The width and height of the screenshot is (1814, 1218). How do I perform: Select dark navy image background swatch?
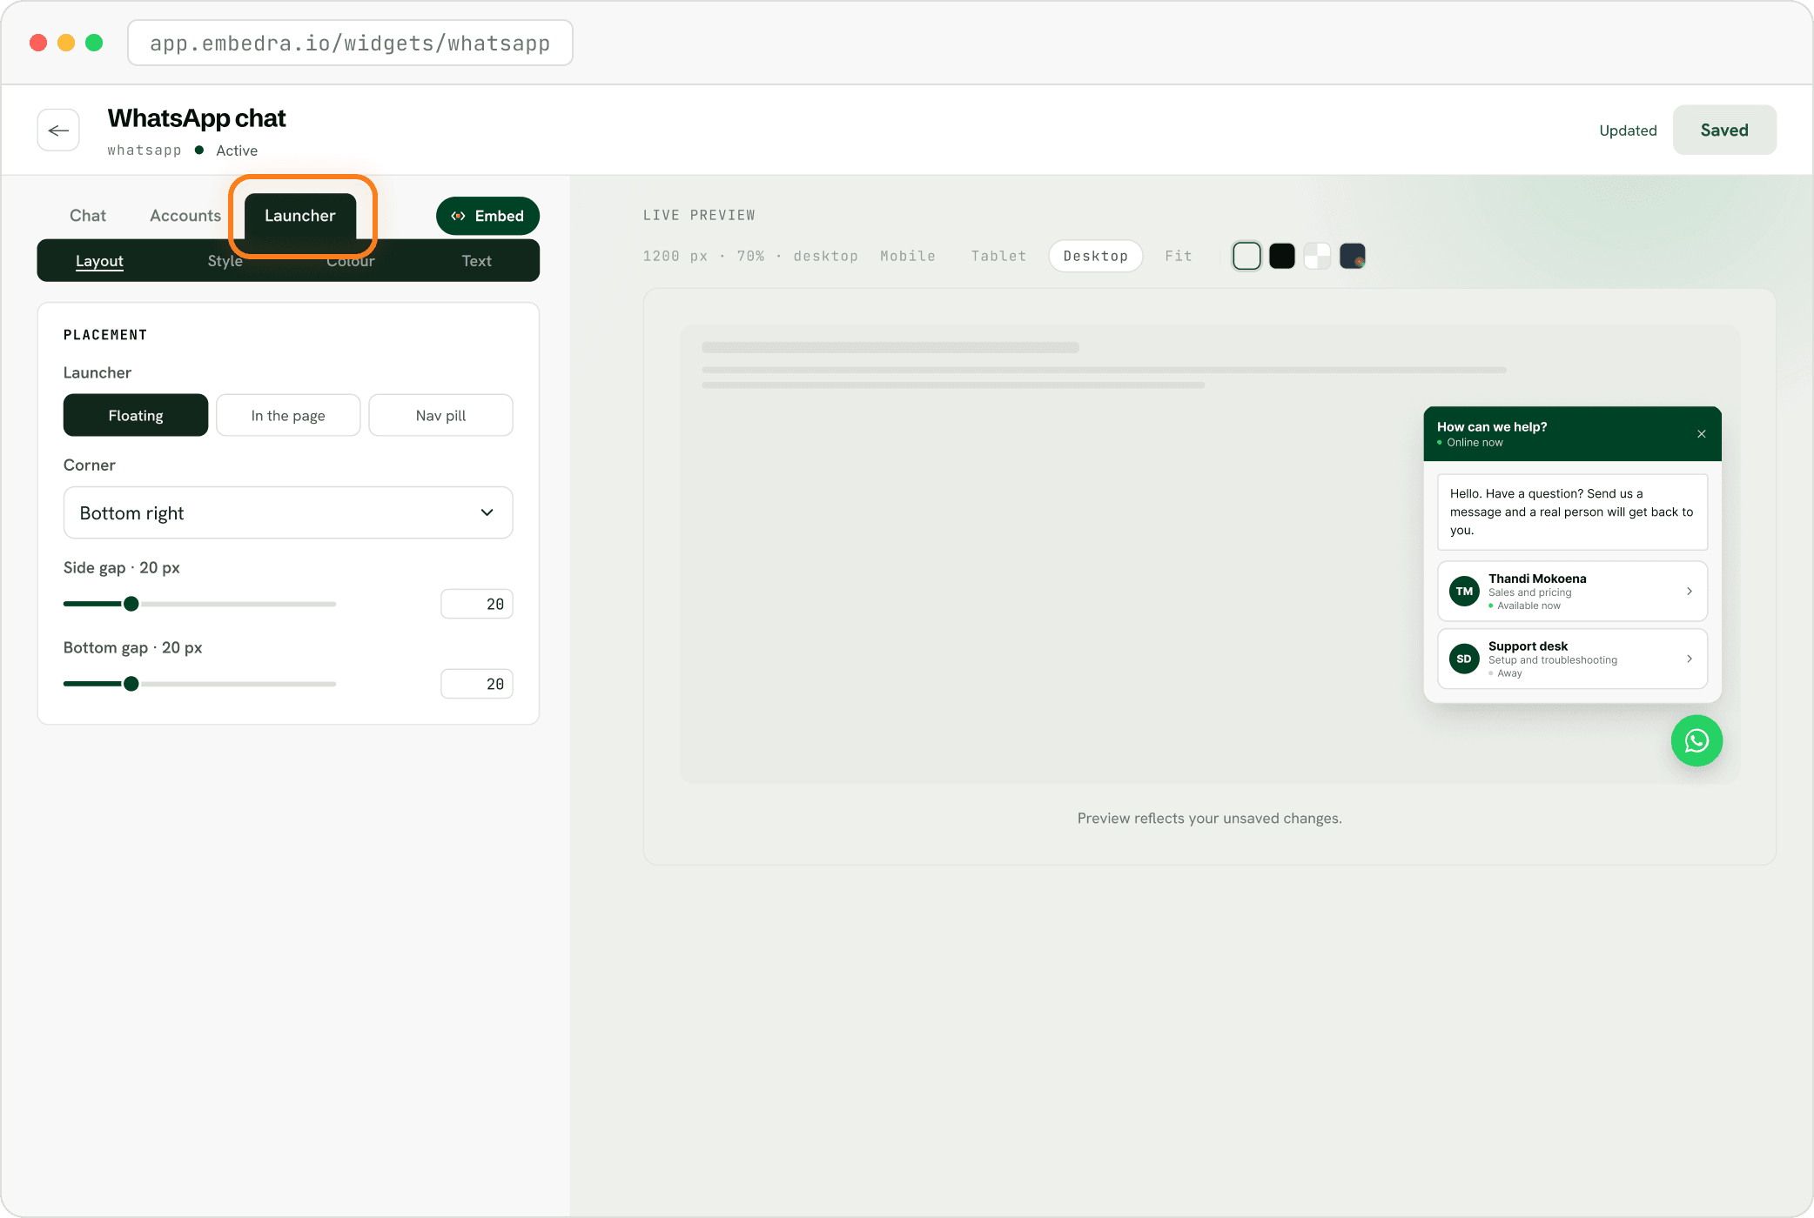[x=1352, y=256]
